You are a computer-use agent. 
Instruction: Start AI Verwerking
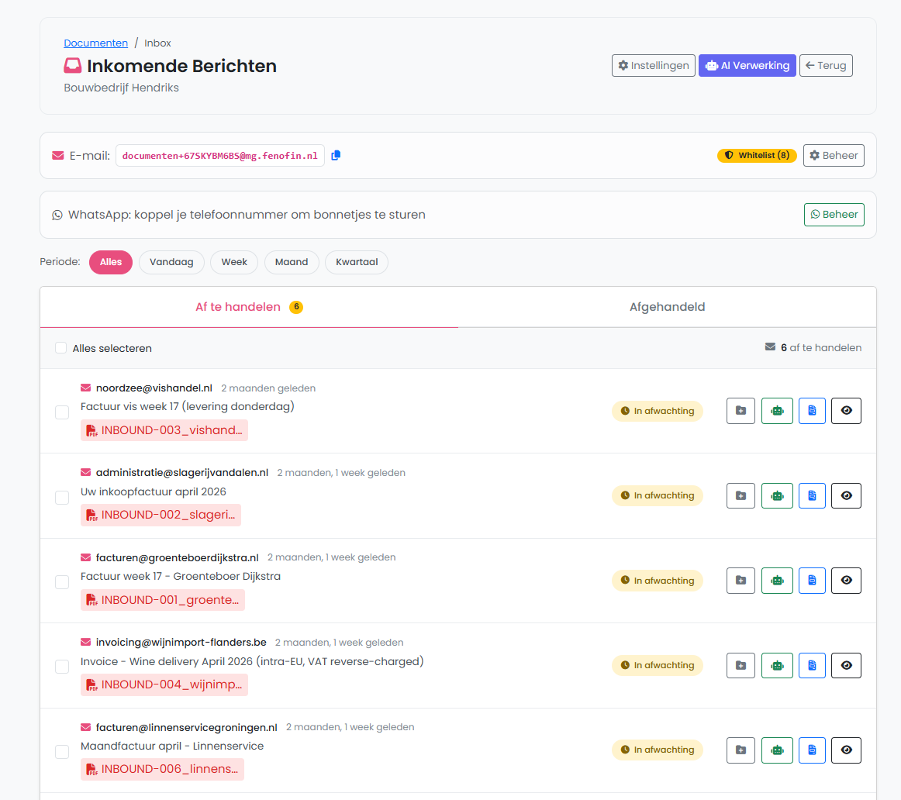[747, 65]
